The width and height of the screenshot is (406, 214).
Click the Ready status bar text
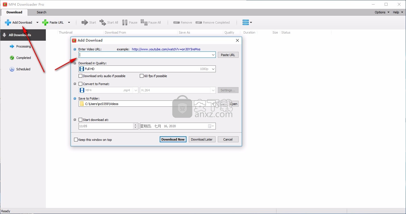point(6,211)
